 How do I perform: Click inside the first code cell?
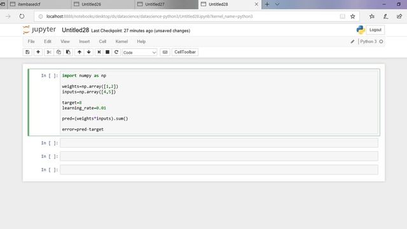click(x=219, y=102)
